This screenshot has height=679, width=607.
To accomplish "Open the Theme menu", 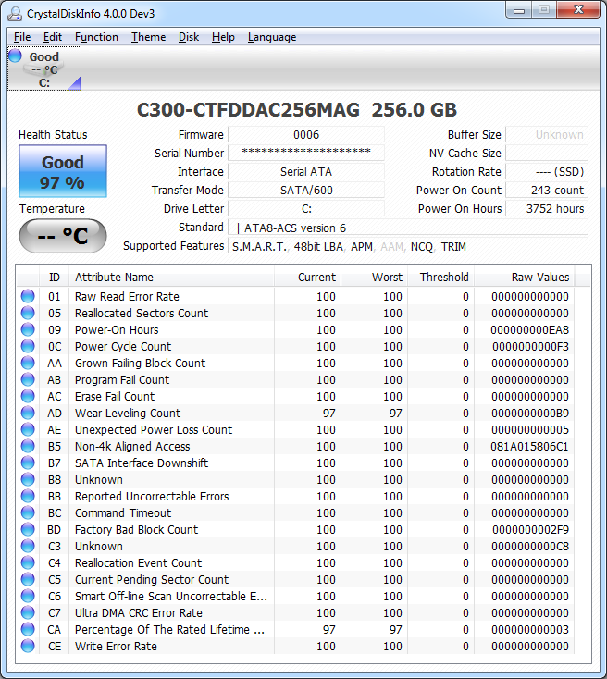I will [x=149, y=37].
